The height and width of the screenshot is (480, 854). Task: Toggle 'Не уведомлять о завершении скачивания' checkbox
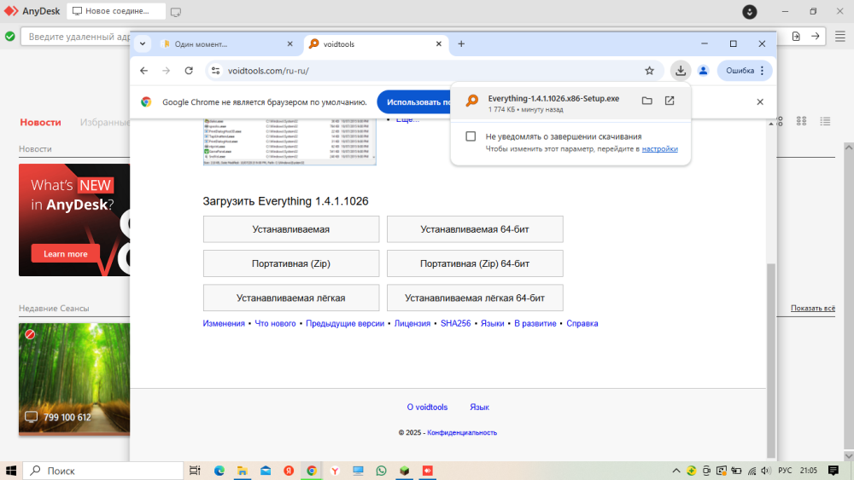coord(471,136)
